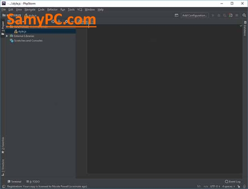Open the Event Log

pos(233,182)
